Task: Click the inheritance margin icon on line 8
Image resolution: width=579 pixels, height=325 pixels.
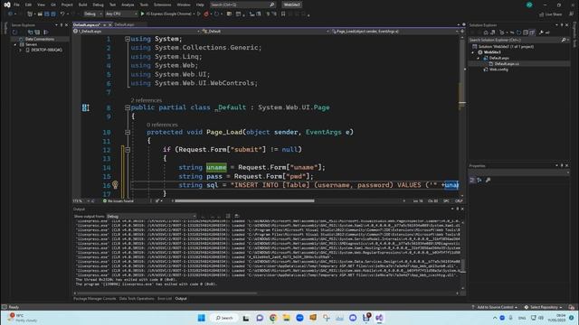Action: [x=85, y=107]
